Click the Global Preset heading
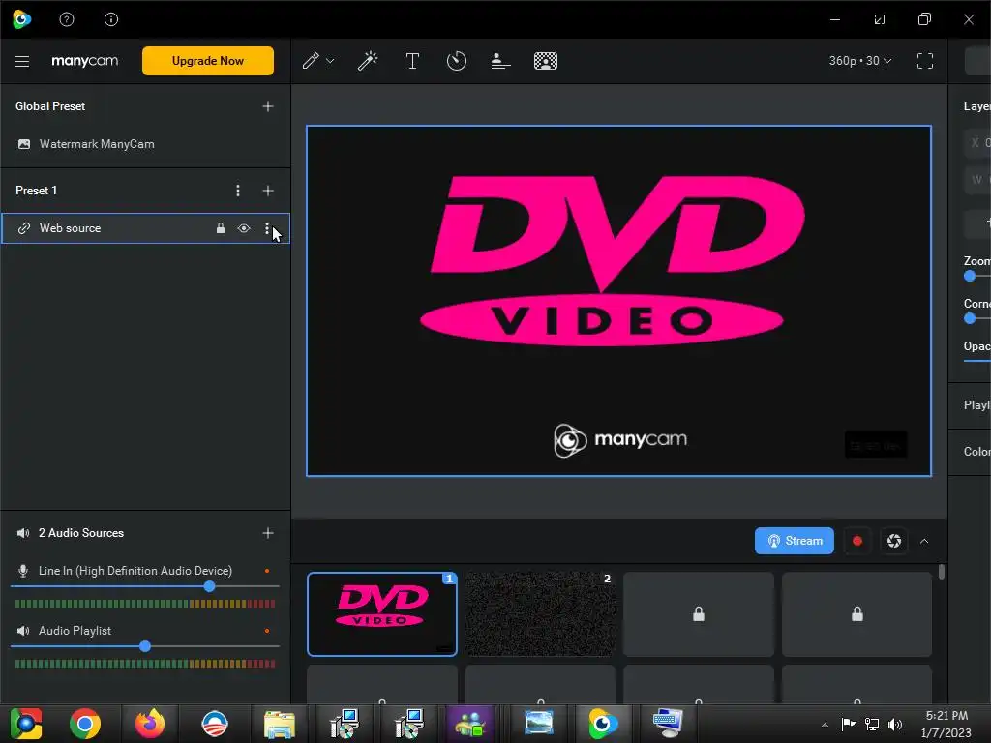The width and height of the screenshot is (991, 743). pos(50,106)
